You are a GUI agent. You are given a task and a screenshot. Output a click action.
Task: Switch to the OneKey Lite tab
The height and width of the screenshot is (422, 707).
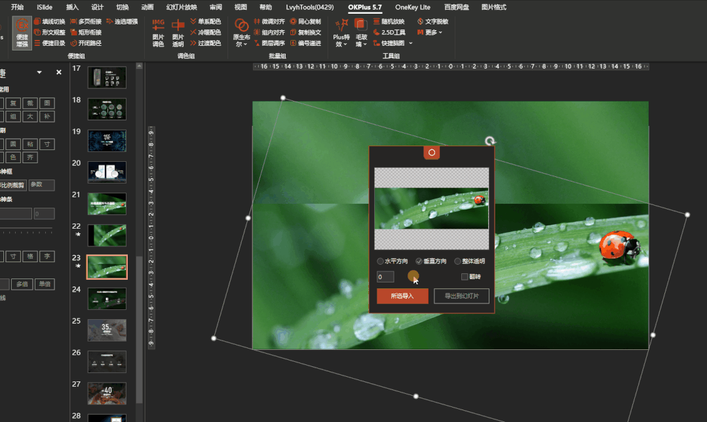pos(413,7)
